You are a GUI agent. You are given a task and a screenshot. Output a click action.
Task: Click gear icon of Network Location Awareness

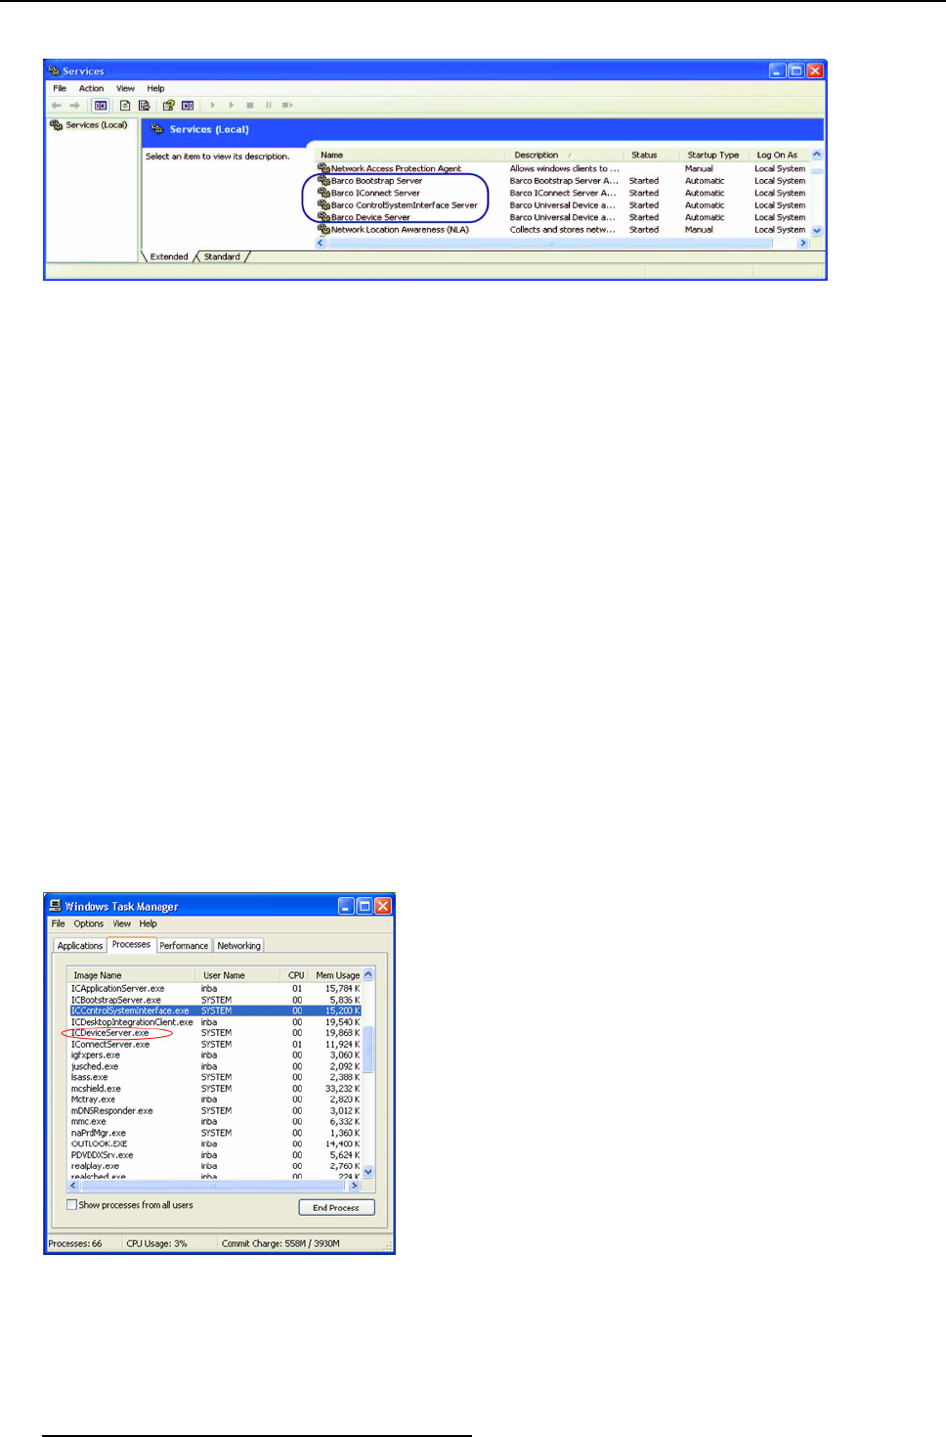click(323, 230)
